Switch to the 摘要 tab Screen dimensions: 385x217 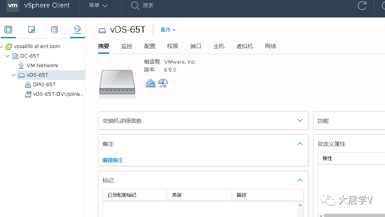[x=104, y=46]
